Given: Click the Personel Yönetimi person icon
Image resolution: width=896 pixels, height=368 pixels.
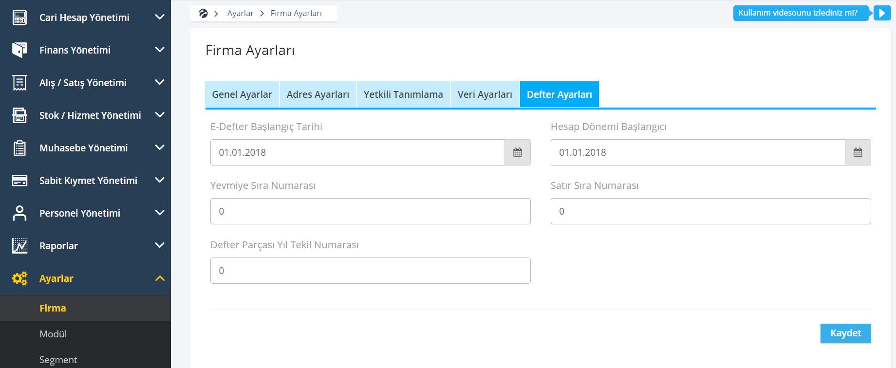Looking at the screenshot, I should point(19,213).
